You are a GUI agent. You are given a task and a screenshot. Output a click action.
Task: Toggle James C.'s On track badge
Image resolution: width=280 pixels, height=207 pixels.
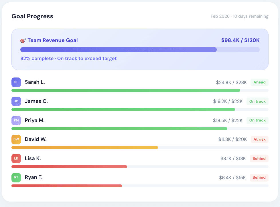point(257,101)
